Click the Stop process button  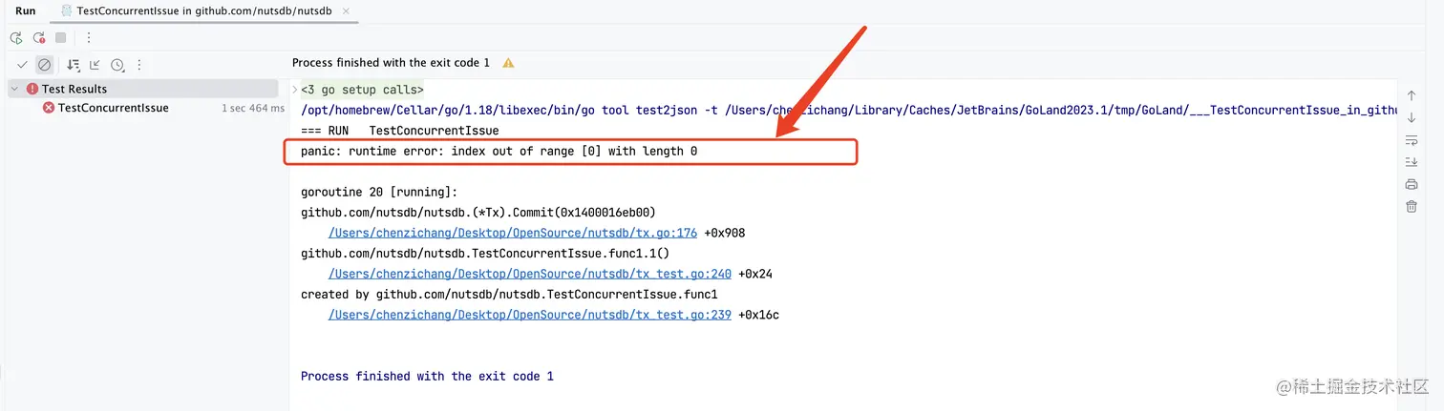(61, 38)
